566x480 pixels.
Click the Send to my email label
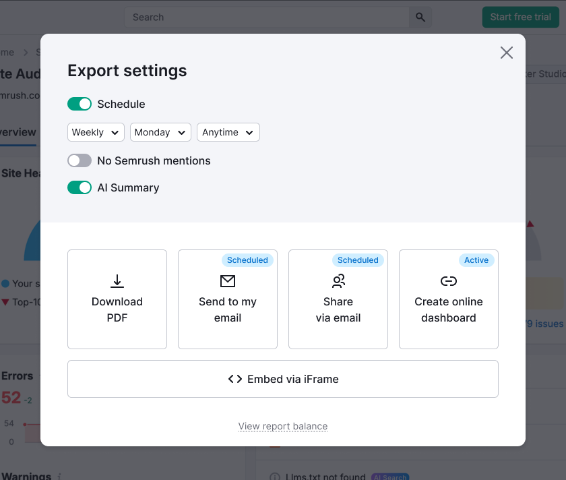[228, 309]
